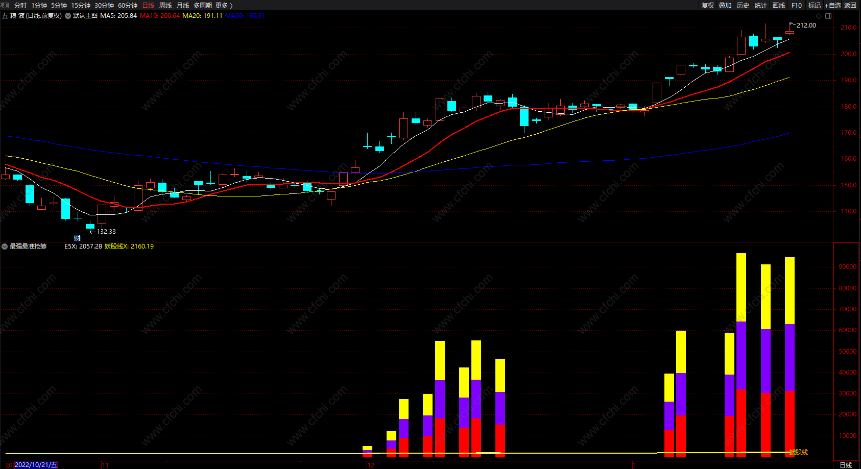Click the 日线 label at bottom right
The height and width of the screenshot is (469, 861).
(846, 465)
